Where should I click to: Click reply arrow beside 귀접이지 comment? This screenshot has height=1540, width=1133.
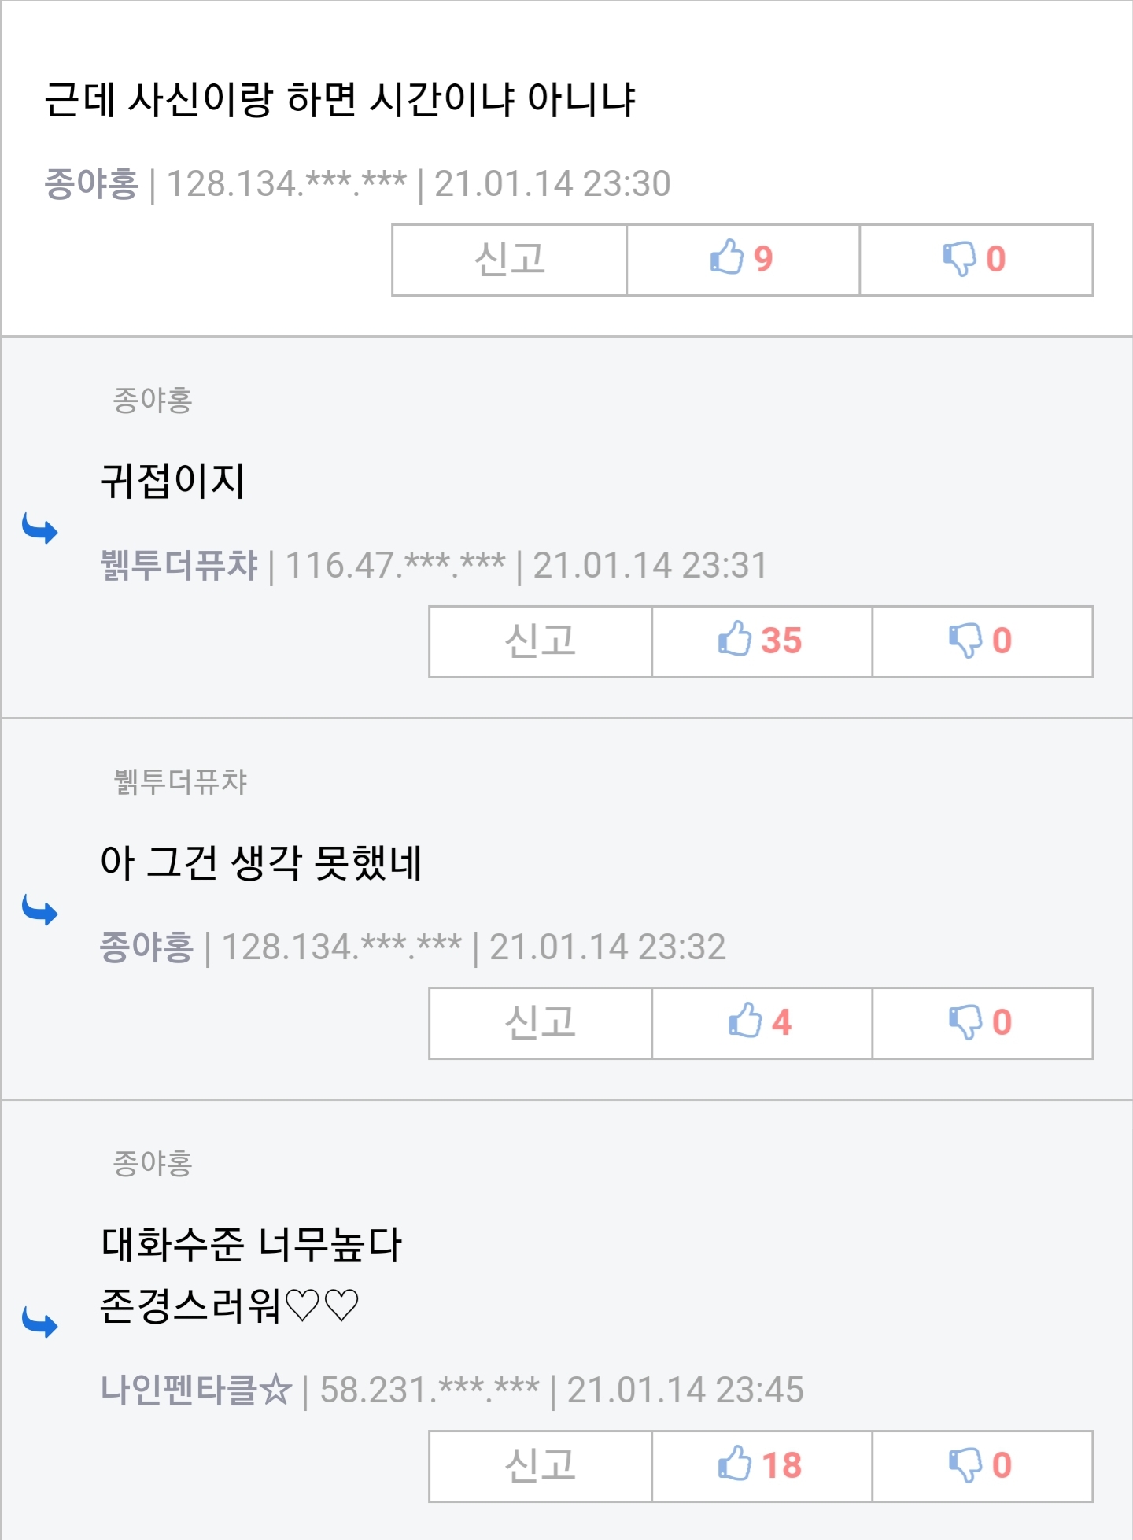(x=40, y=529)
